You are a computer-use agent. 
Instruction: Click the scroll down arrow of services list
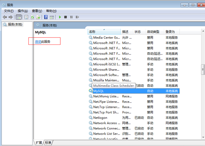203,137
